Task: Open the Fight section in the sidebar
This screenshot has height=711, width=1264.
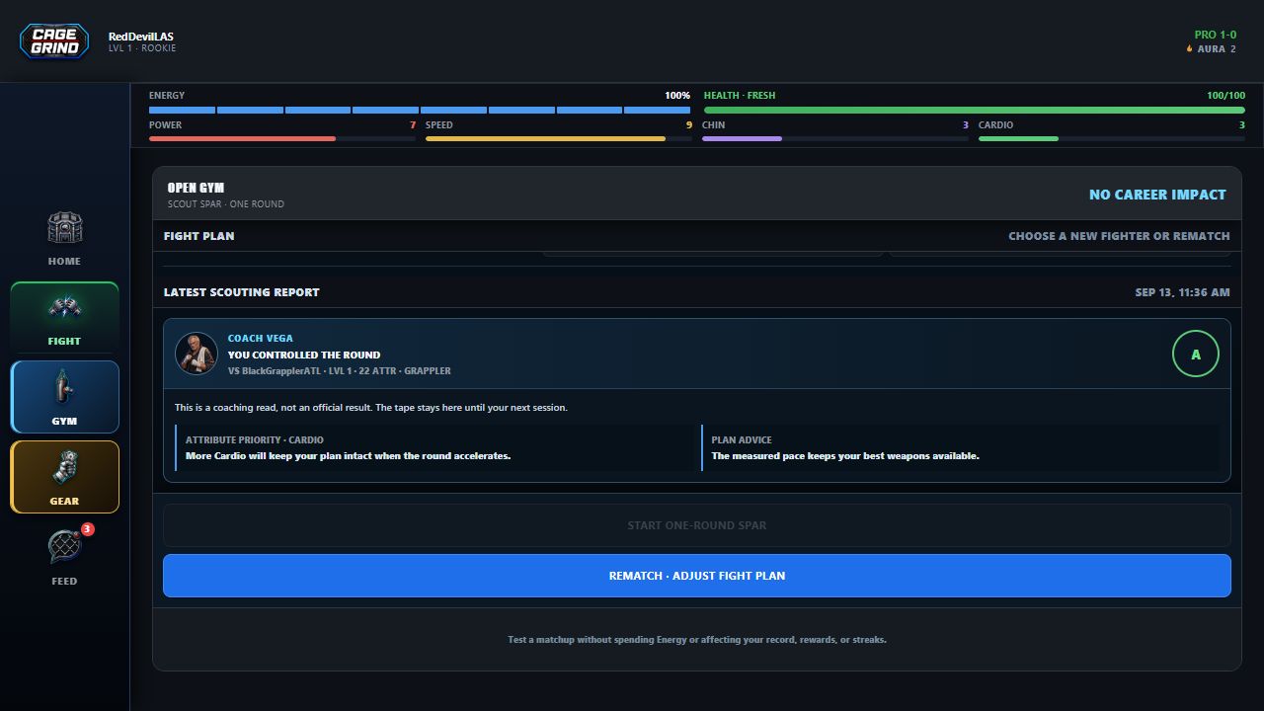Action: (x=64, y=318)
